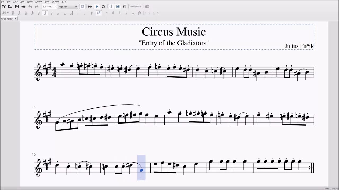The image size is (339, 190).
Task: Save the score with the floppy disk icon
Action: point(17,7)
